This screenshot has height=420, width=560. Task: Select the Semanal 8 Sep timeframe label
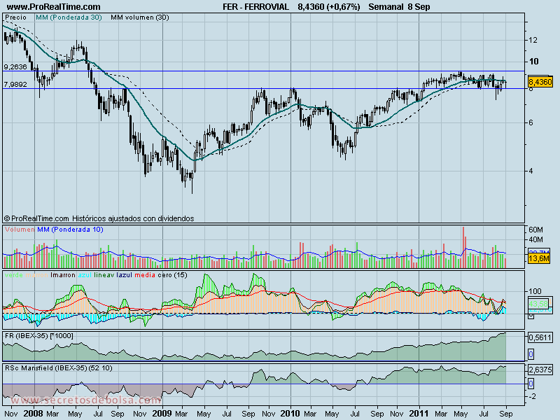(x=399, y=7)
